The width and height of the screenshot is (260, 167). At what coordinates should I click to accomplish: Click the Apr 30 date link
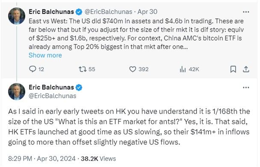(148, 12)
